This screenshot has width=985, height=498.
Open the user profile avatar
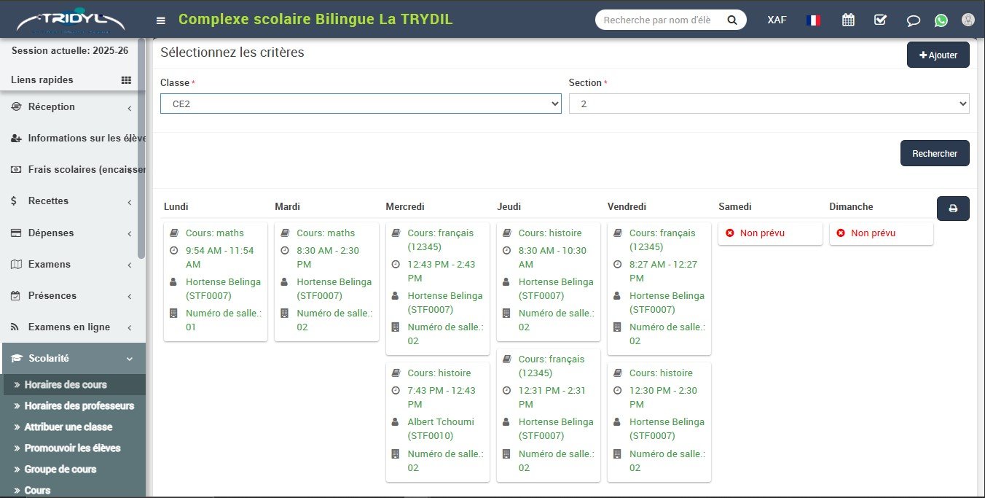(968, 20)
